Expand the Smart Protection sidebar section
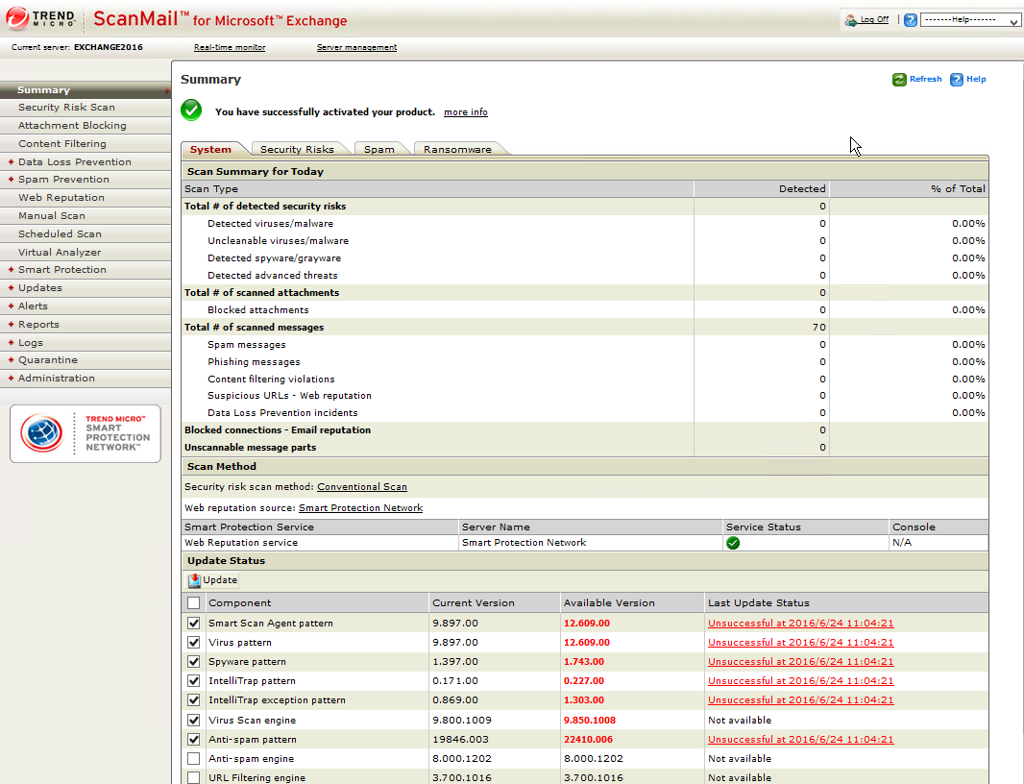 [61, 270]
